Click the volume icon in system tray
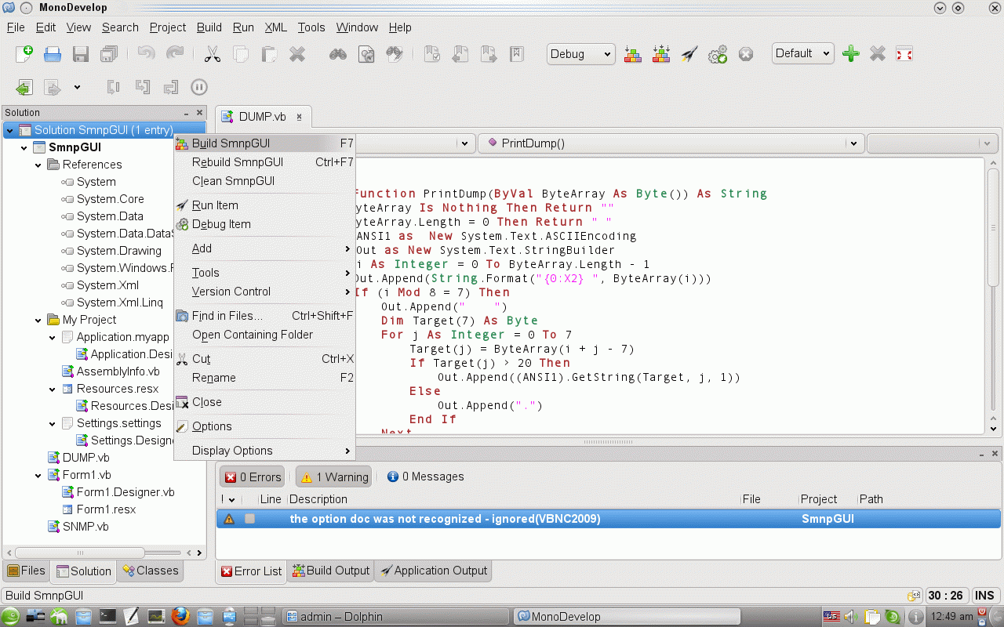1004x627 pixels. (850, 617)
